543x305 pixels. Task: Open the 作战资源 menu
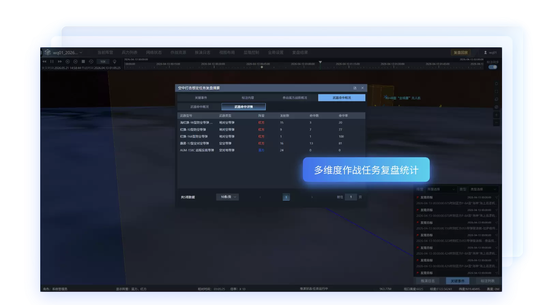point(178,52)
